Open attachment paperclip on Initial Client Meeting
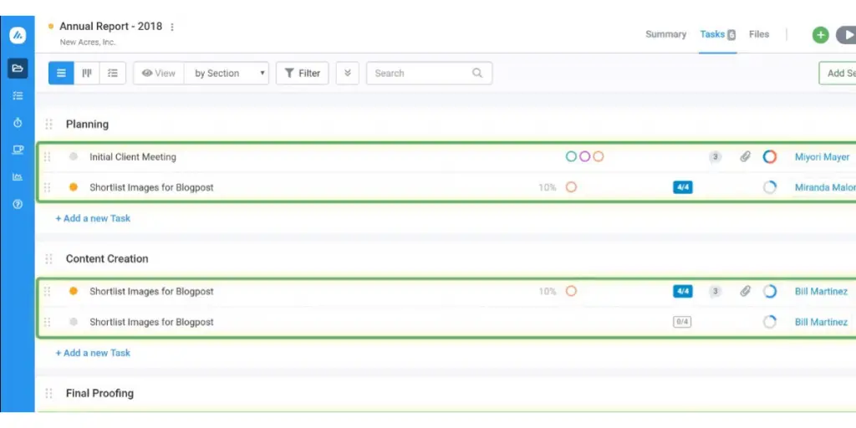The width and height of the screenshot is (856, 428). point(745,157)
